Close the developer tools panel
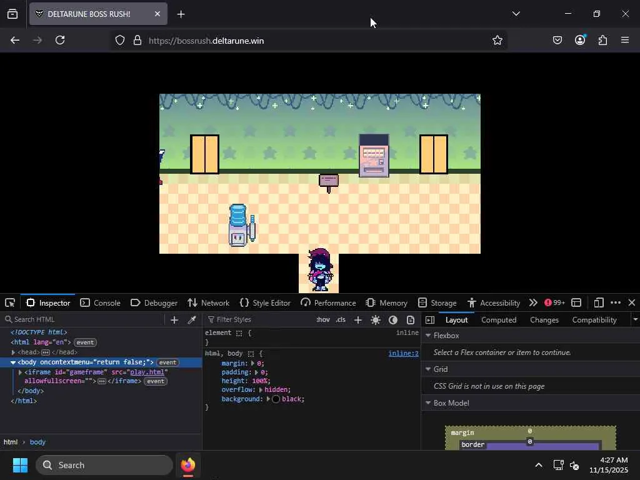 click(632, 302)
